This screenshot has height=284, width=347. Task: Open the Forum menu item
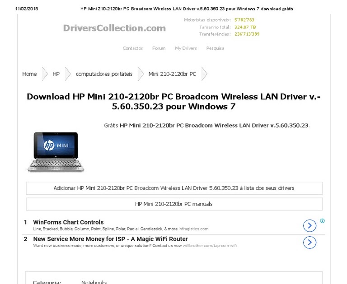pos(159,48)
